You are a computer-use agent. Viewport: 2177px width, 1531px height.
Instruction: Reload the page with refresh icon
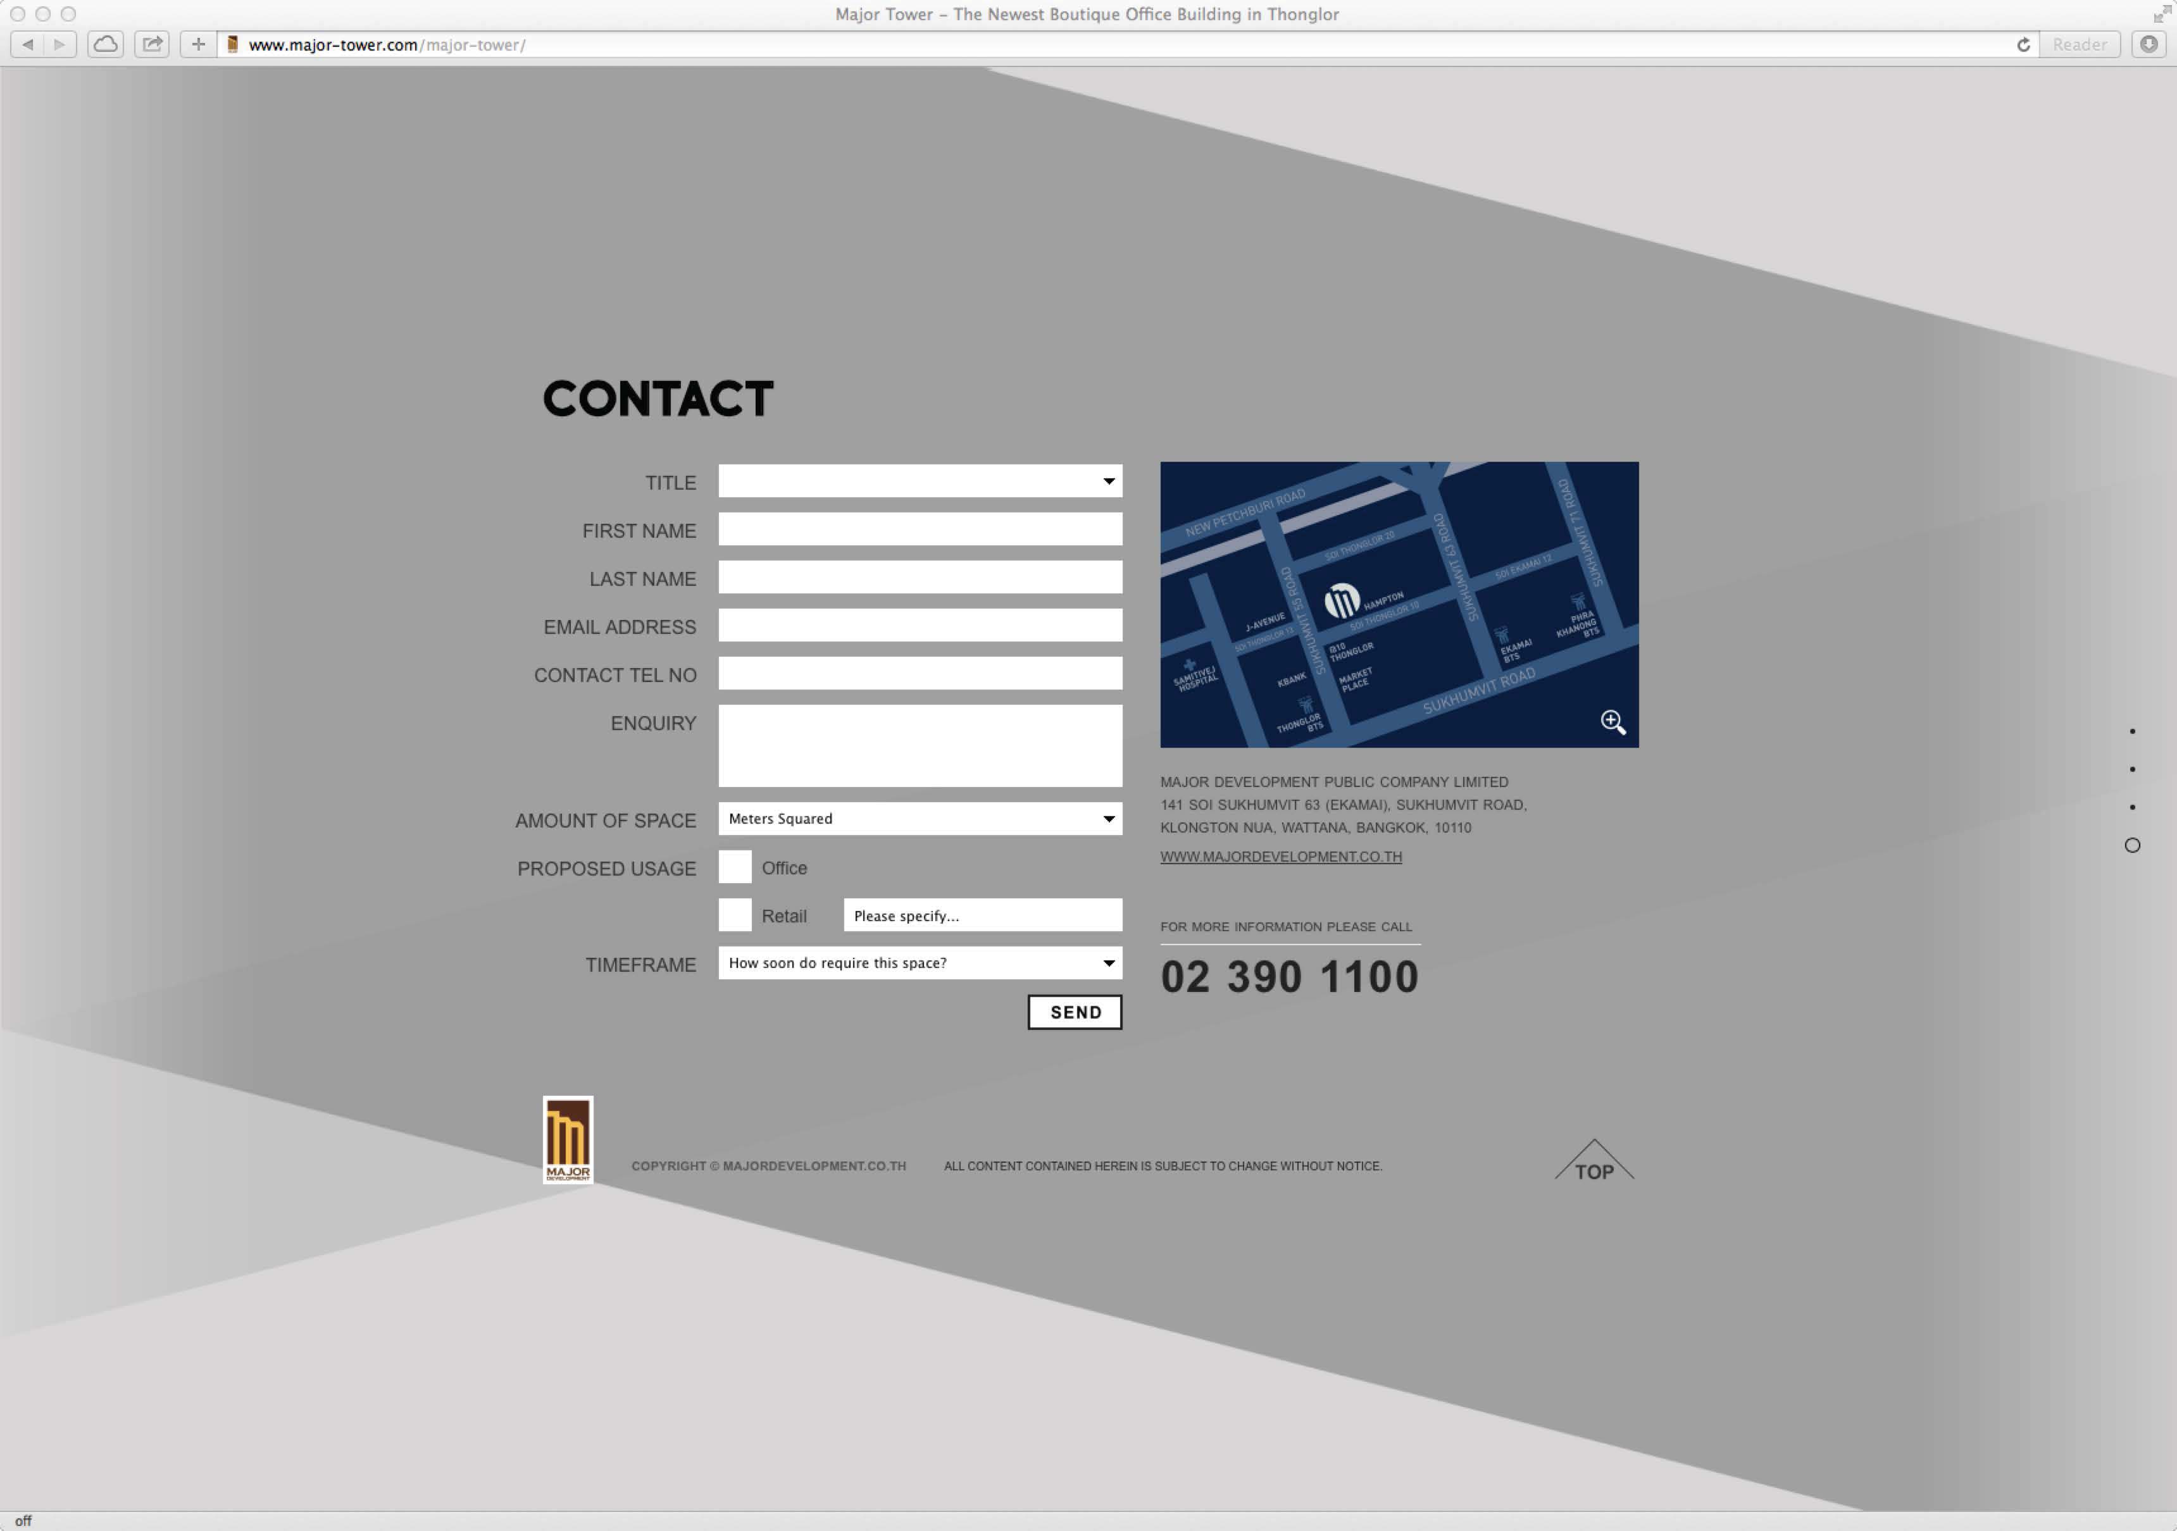2023,44
